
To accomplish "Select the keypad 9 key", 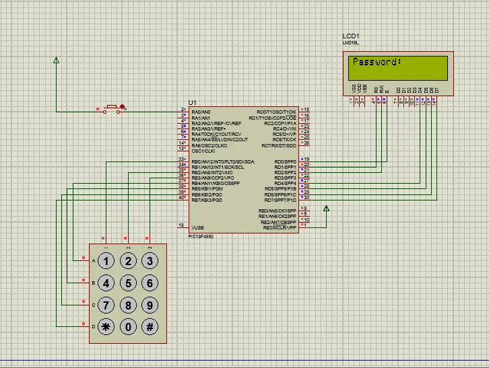I will coord(150,305).
